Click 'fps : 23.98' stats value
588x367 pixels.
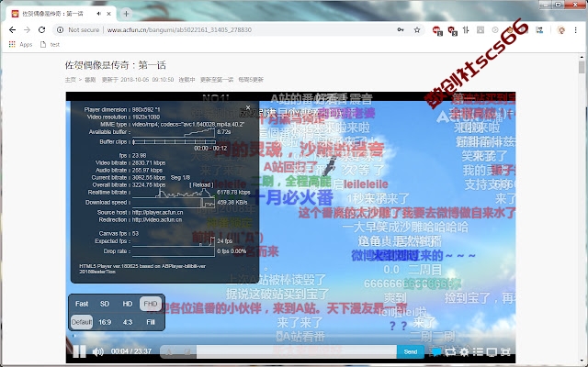click(139, 155)
